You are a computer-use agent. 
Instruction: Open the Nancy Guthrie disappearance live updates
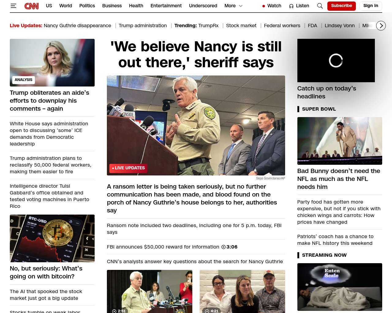pyautogui.click(x=77, y=26)
